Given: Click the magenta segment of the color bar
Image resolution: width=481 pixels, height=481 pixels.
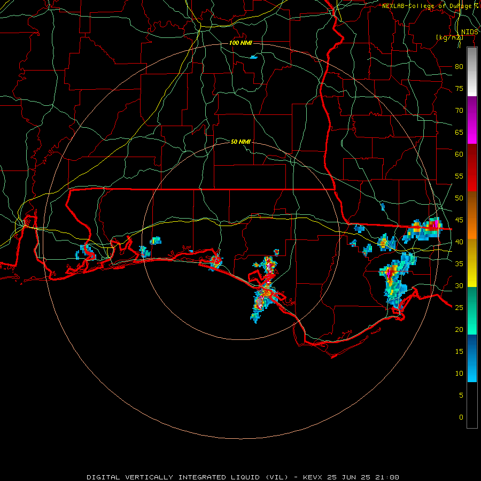Looking at the screenshot, I should point(472,120).
